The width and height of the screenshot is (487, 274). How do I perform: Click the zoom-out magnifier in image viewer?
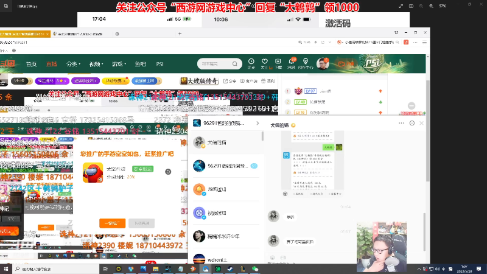421,6
